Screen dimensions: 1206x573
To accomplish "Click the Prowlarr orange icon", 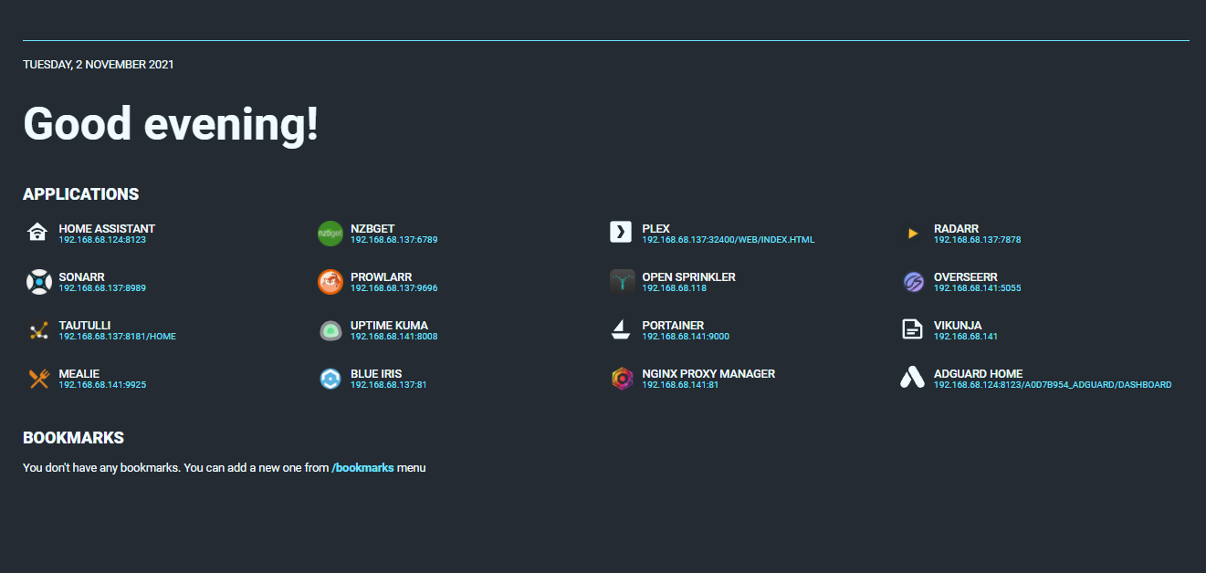I will click(x=330, y=282).
